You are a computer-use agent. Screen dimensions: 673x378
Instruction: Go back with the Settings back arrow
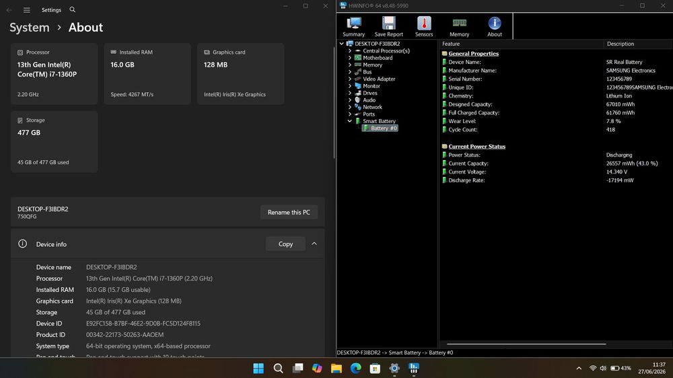9,10
